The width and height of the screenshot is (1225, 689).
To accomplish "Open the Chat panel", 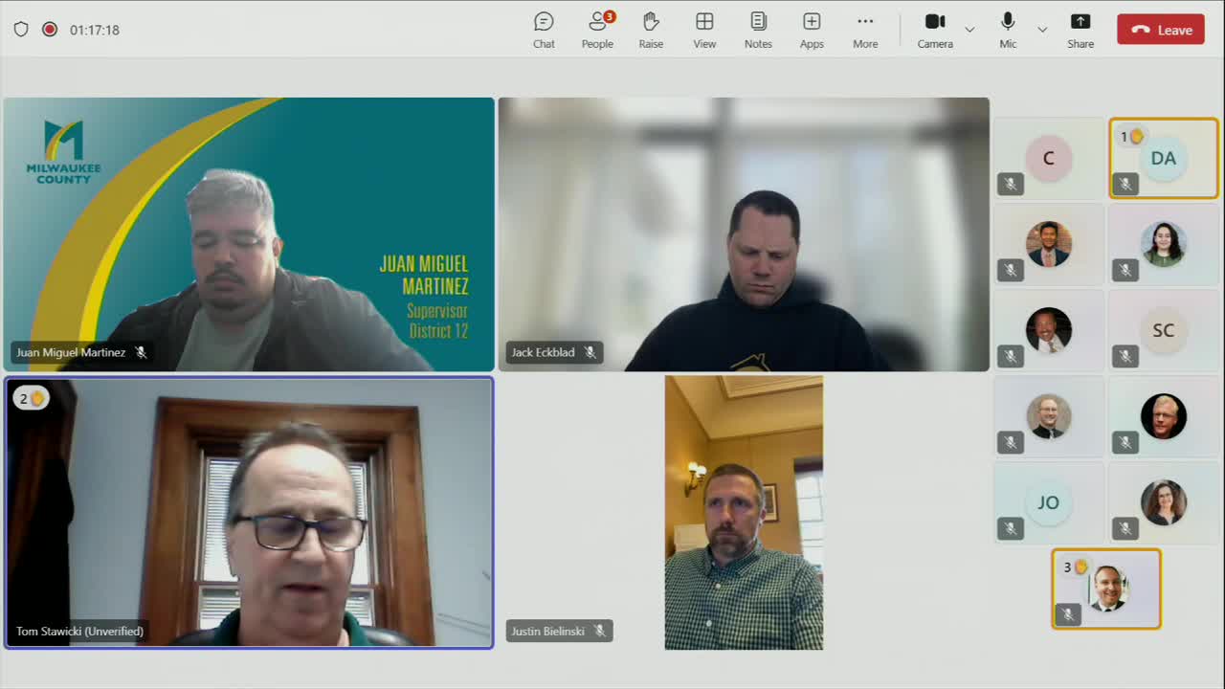I will pyautogui.click(x=544, y=31).
